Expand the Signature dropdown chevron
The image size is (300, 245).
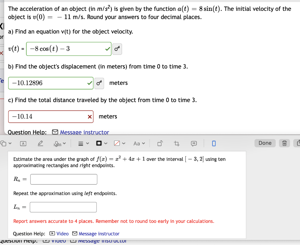(64, 143)
